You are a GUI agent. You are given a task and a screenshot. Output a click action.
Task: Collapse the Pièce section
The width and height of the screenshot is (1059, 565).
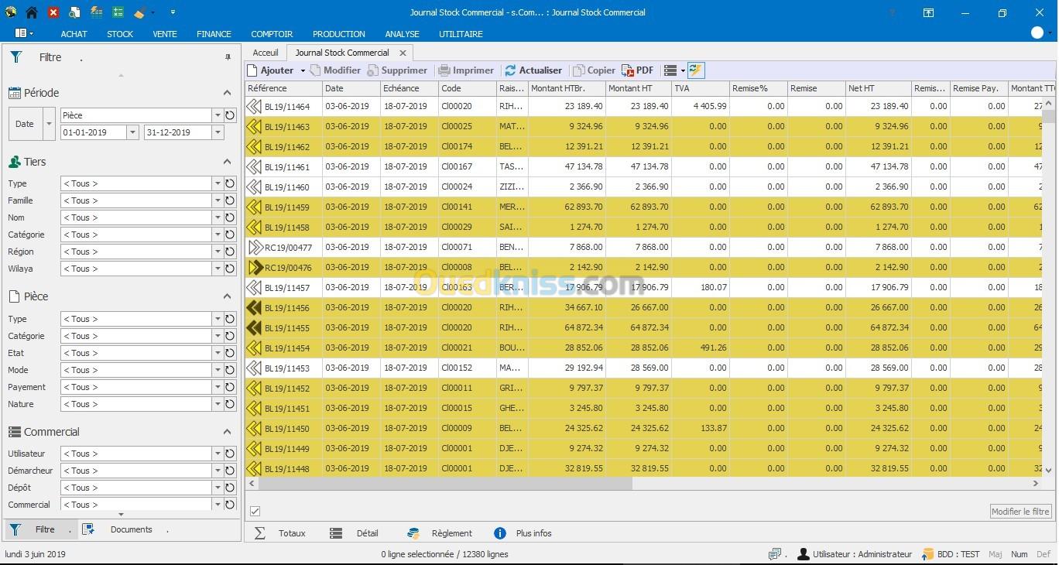tap(227, 296)
